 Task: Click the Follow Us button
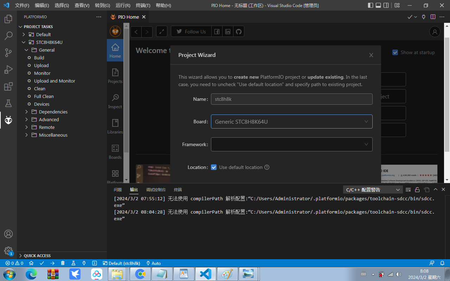(191, 32)
